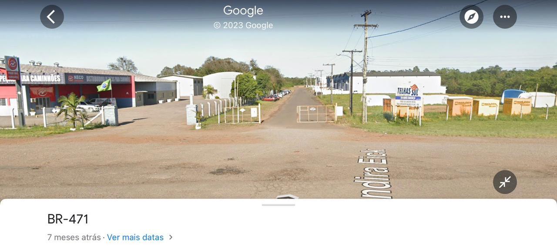Expand dates with the chevron after Ver mais datas
This screenshot has width=557, height=247.
coord(171,237)
